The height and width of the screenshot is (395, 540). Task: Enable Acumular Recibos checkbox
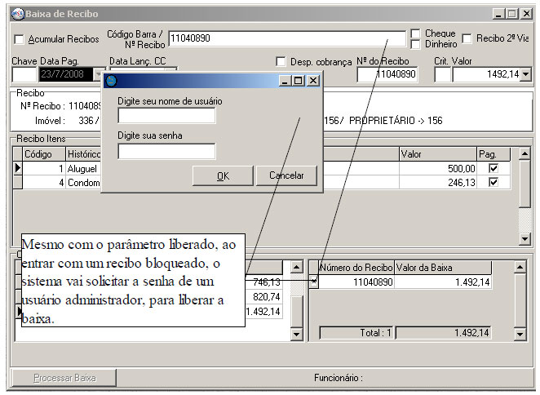point(20,39)
